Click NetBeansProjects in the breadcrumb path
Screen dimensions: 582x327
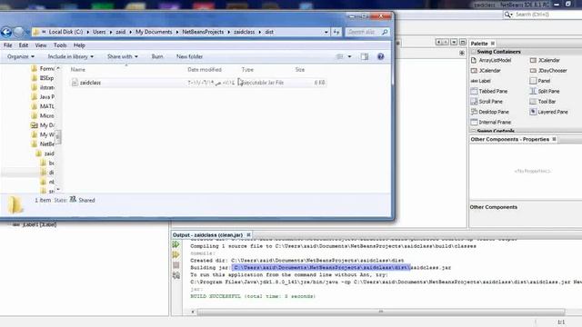[203, 33]
